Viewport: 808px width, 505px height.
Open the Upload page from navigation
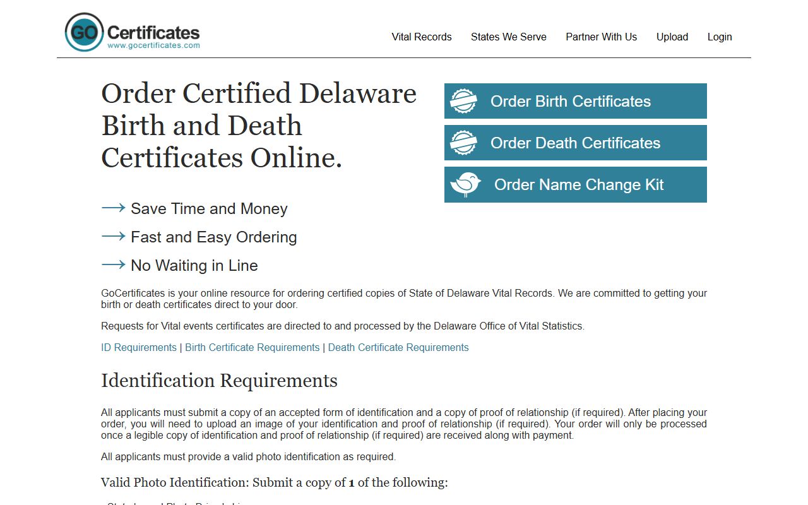672,37
